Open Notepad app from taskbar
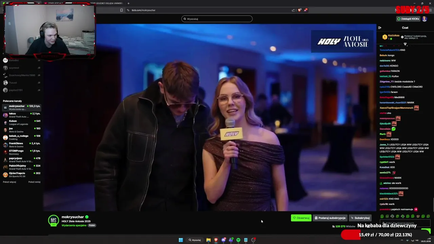This screenshot has height=244, width=434. coord(246,240)
